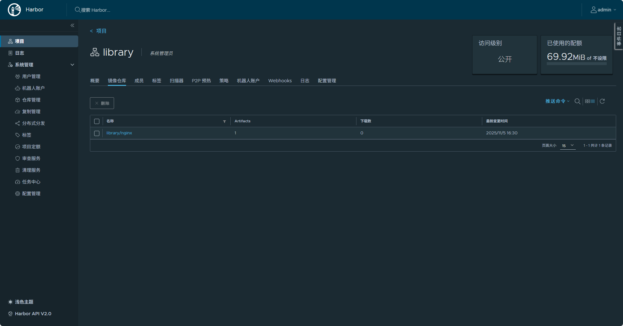Click the 浅色主题 sun icon

point(10,302)
